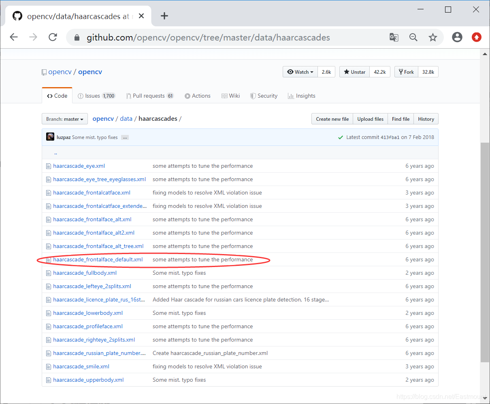Reload the page with the refresh icon
Screen dimensions: 490x404
tap(53, 37)
